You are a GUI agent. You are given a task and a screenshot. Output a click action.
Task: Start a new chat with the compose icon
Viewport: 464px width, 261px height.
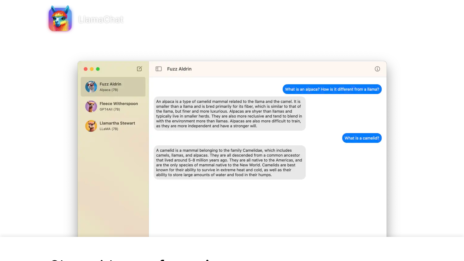(140, 69)
